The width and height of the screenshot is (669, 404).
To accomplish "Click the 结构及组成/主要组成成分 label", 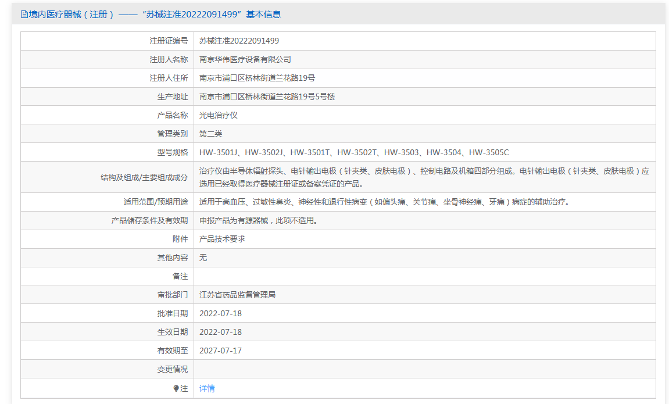I will 144,177.
